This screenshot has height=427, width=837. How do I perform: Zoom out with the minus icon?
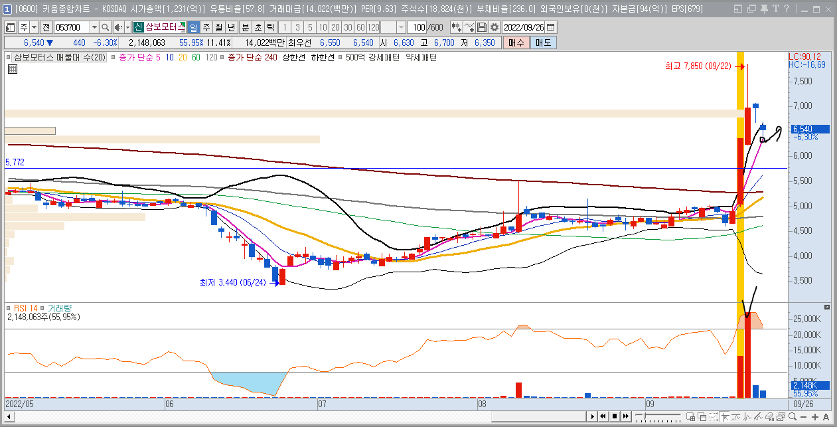804,417
